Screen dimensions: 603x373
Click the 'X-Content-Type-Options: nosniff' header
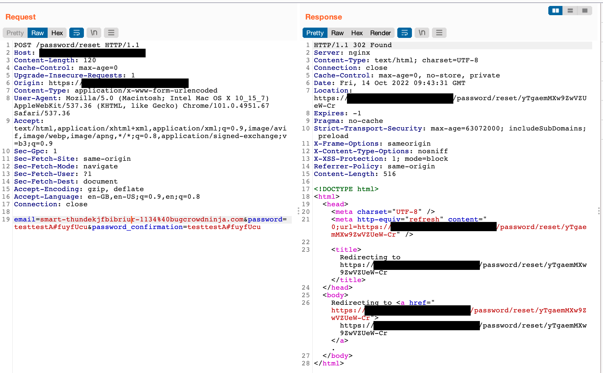(x=381, y=151)
